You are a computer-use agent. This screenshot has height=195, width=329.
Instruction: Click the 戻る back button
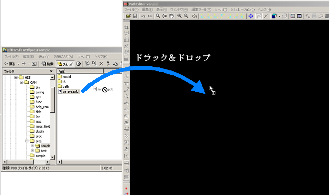click(10, 64)
